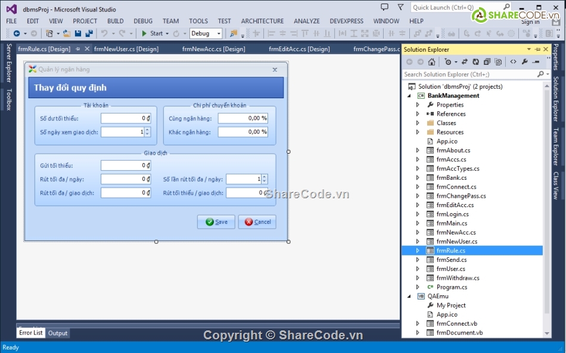
Task: Expand the References node
Action: [x=418, y=114]
